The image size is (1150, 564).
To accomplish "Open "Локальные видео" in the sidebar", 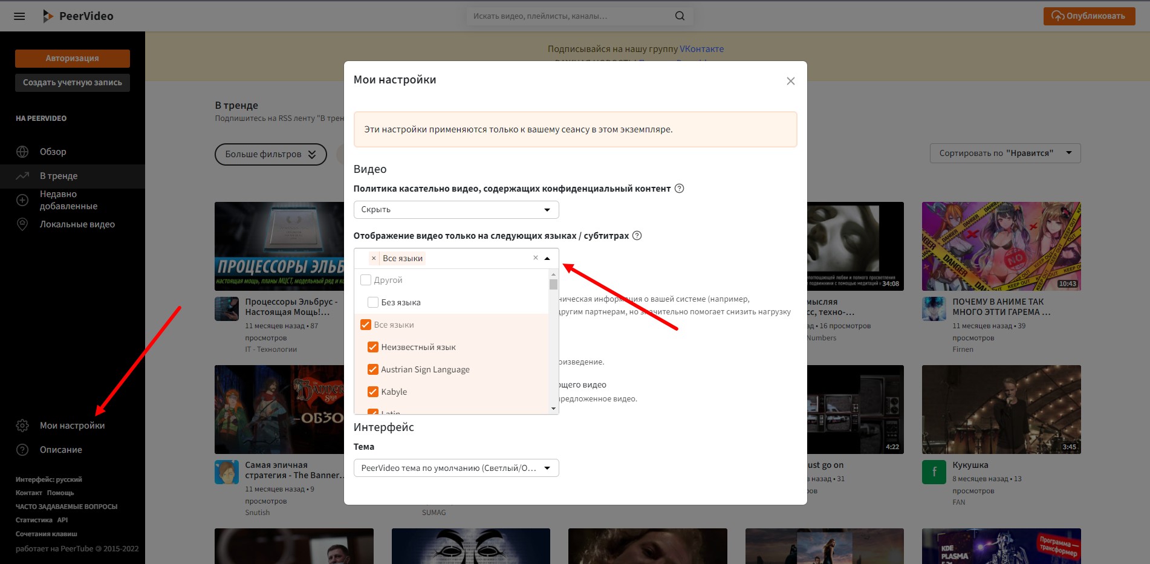I will coord(77,224).
